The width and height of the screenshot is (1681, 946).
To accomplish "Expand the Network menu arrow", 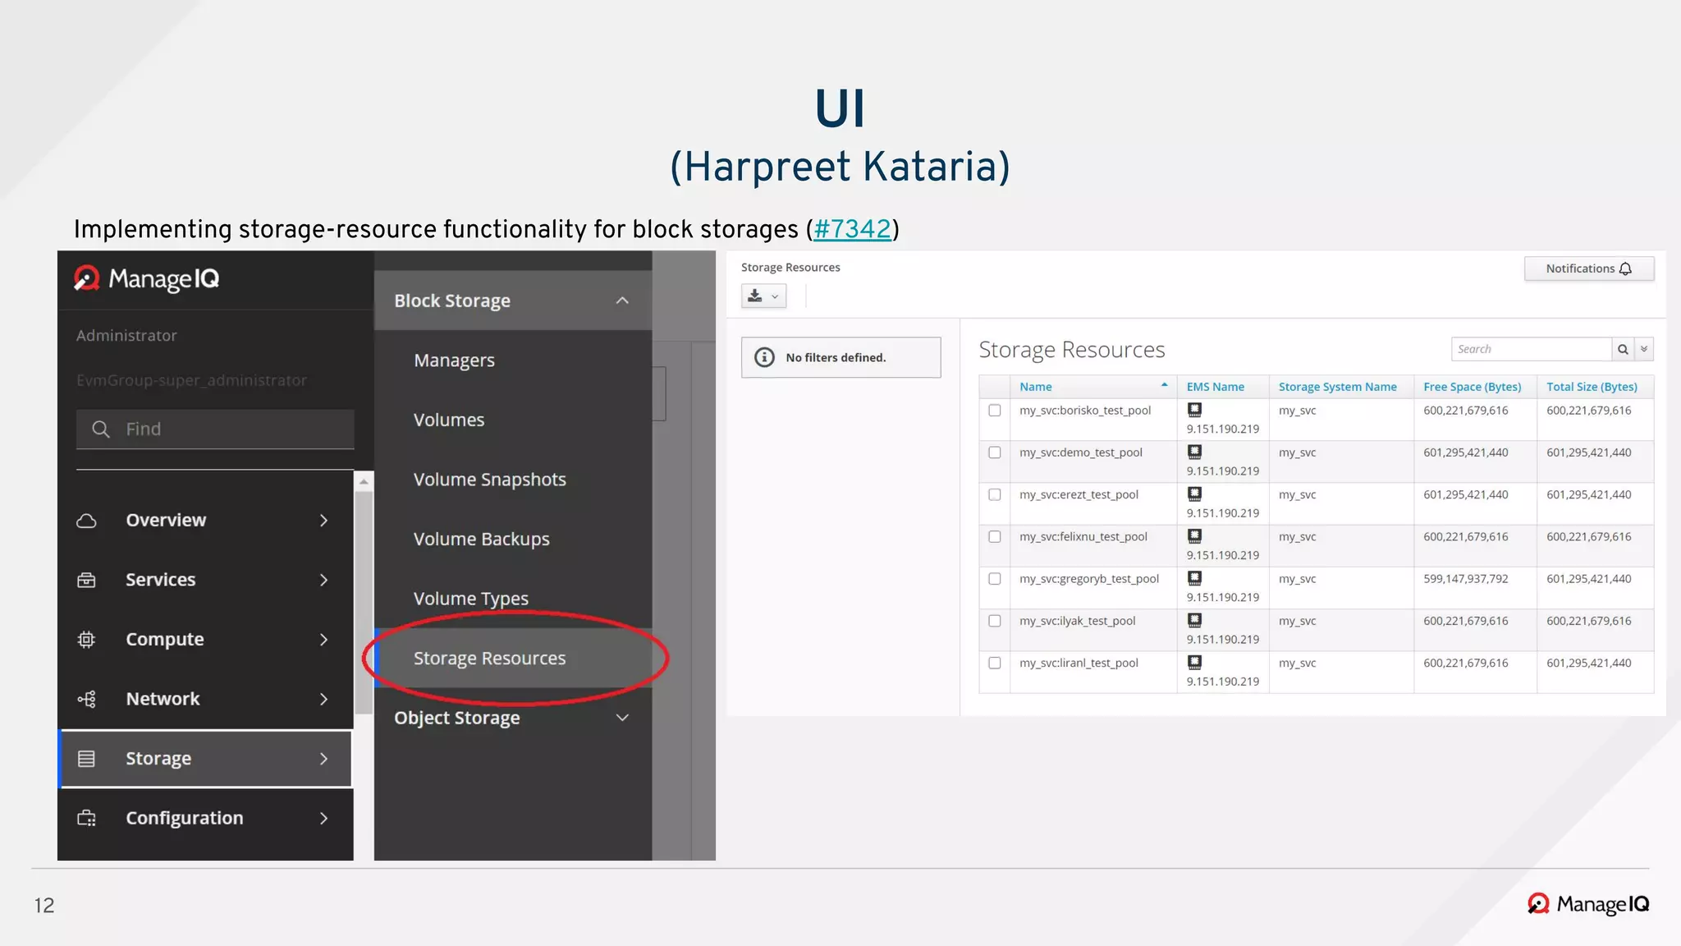I will pos(323,699).
